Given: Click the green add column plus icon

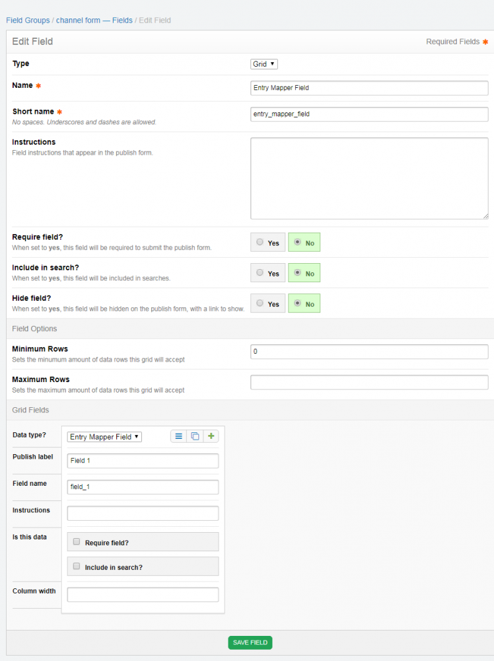Looking at the screenshot, I should pyautogui.click(x=211, y=436).
